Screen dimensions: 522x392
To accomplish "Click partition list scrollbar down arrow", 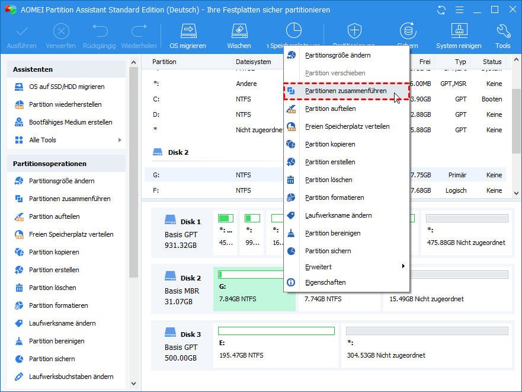I will pos(516,193).
